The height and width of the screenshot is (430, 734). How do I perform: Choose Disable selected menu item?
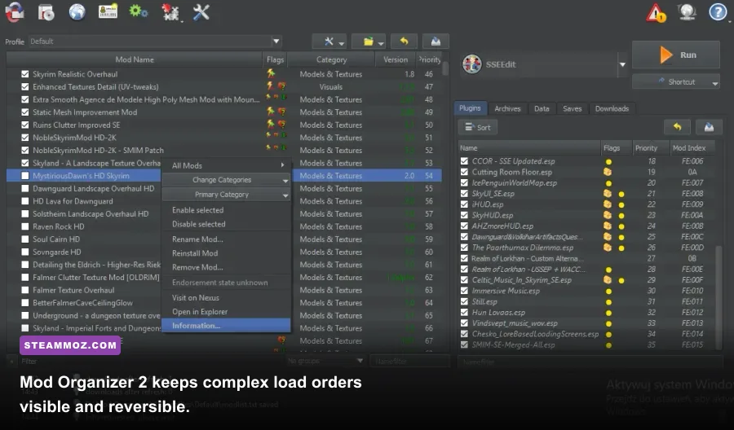[226, 224]
